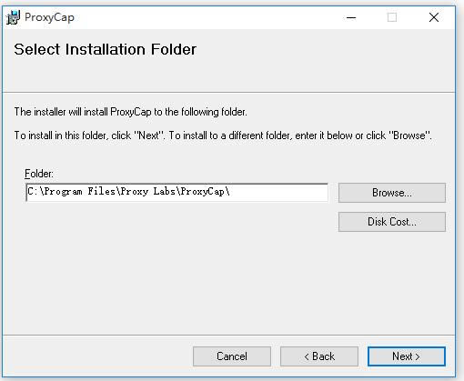Place cursor after 'ProxyCap\' at path end
Viewport: 464px width, 381px height.
click(231, 192)
